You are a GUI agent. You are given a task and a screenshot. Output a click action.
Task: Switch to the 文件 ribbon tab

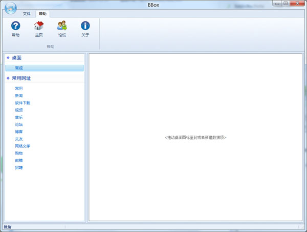pyautogui.click(x=27, y=14)
